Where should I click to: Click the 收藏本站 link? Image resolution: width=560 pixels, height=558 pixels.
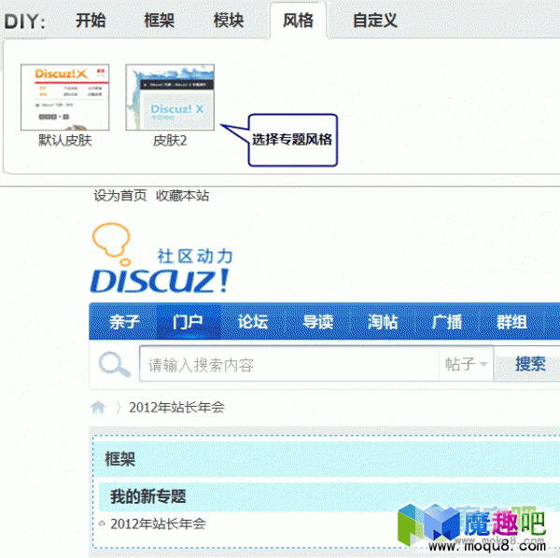(x=183, y=196)
